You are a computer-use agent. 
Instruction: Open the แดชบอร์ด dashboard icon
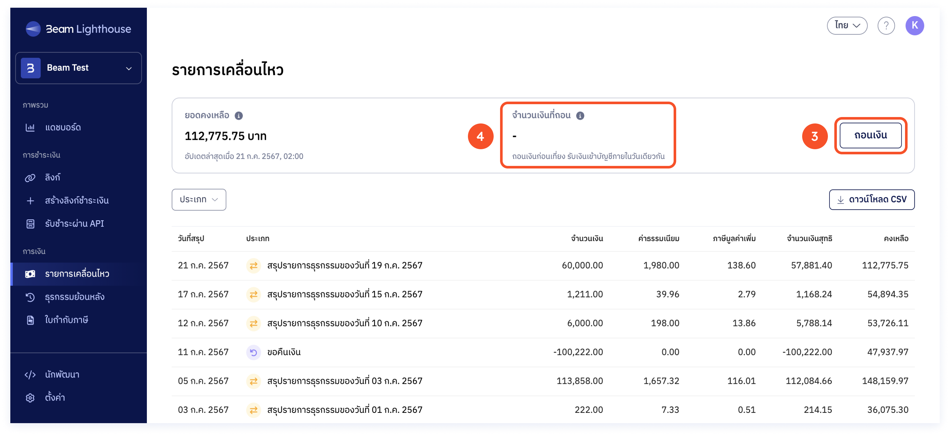click(x=30, y=127)
